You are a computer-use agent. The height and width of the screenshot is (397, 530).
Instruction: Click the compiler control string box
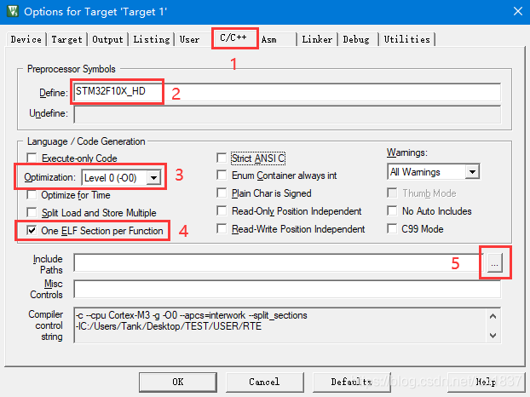click(x=287, y=325)
